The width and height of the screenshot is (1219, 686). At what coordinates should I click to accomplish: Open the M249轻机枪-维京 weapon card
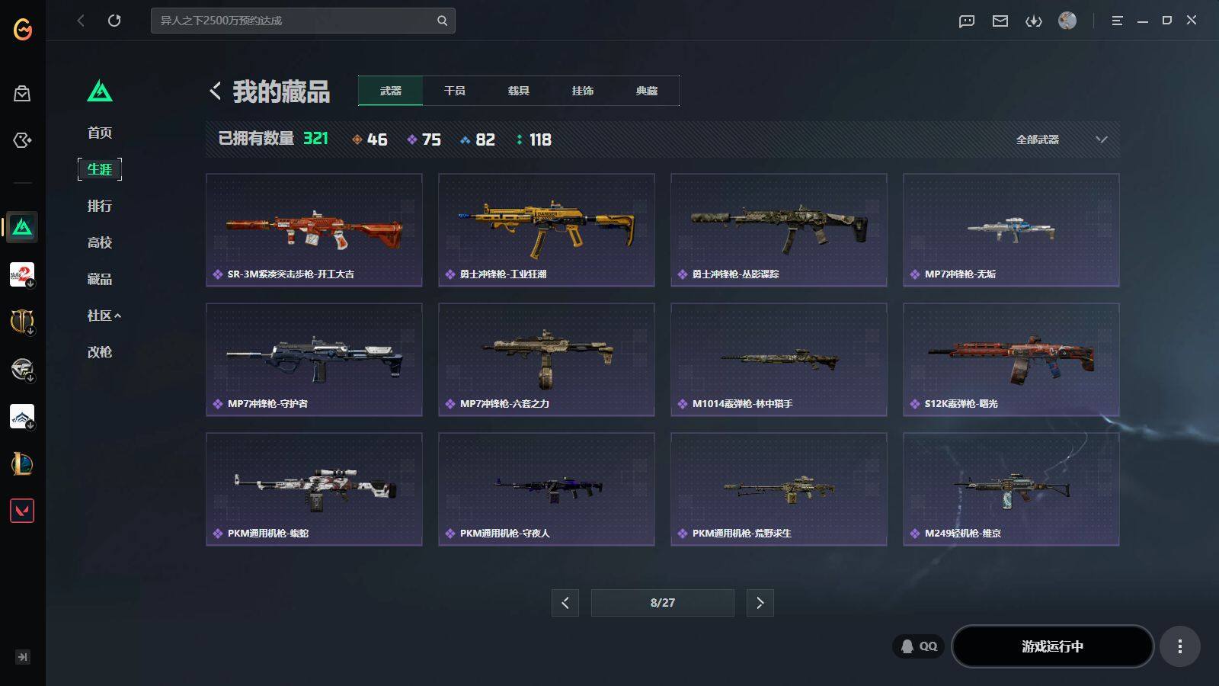(1011, 489)
